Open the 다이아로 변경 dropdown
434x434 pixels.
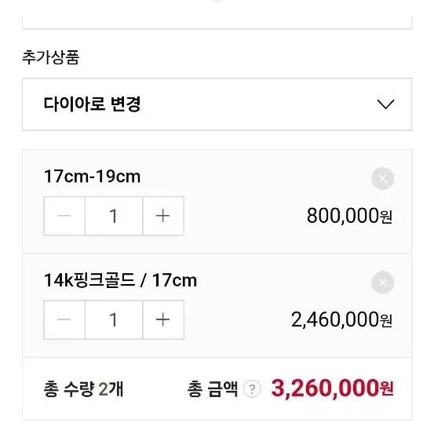(217, 104)
